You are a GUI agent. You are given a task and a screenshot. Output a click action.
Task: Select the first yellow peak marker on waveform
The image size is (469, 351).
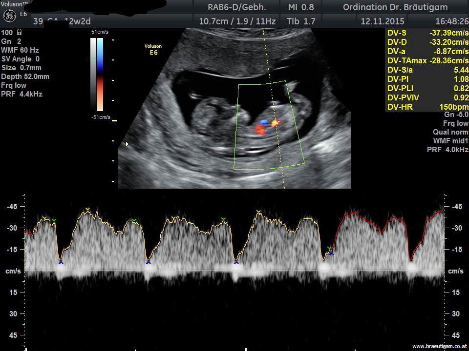pos(44,218)
